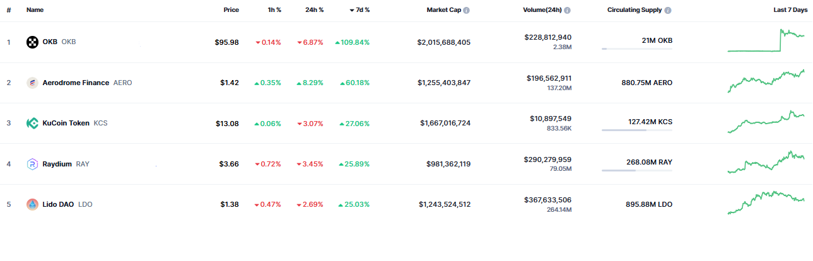813x261 pixels.
Task: Click OKB price $95.98
Action: tap(226, 42)
